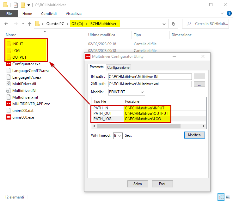Click the folder icon in address bar
The height and width of the screenshot is (201, 233).
coord(37,23)
